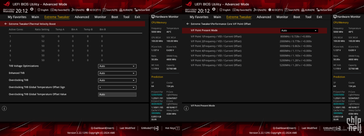Open the Overclocking TVB dropdown

[117, 80]
